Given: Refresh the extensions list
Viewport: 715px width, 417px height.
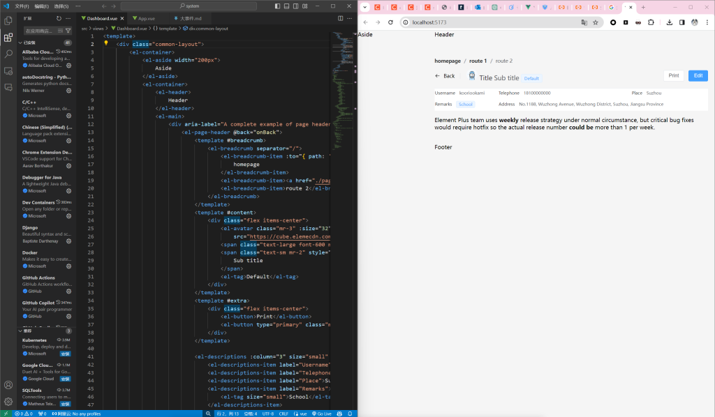Looking at the screenshot, I should [58, 18].
